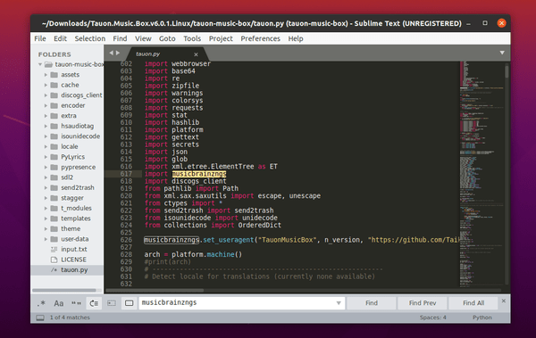Expand the hsaudiotag folder

46,126
